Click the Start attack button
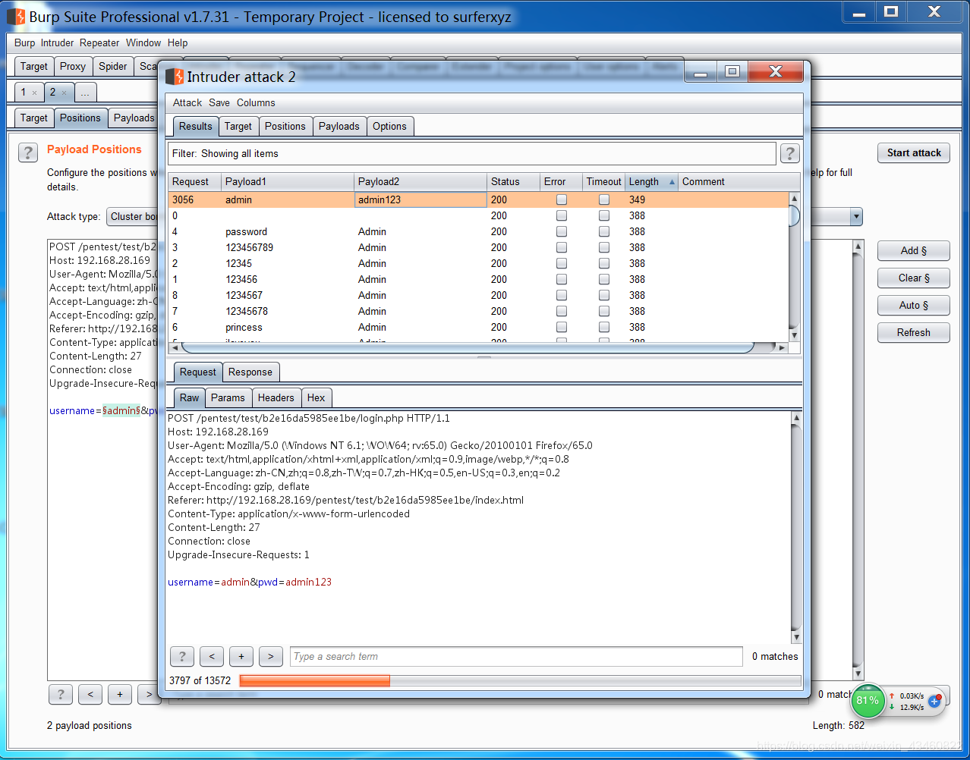This screenshot has width=970, height=760. (x=914, y=152)
